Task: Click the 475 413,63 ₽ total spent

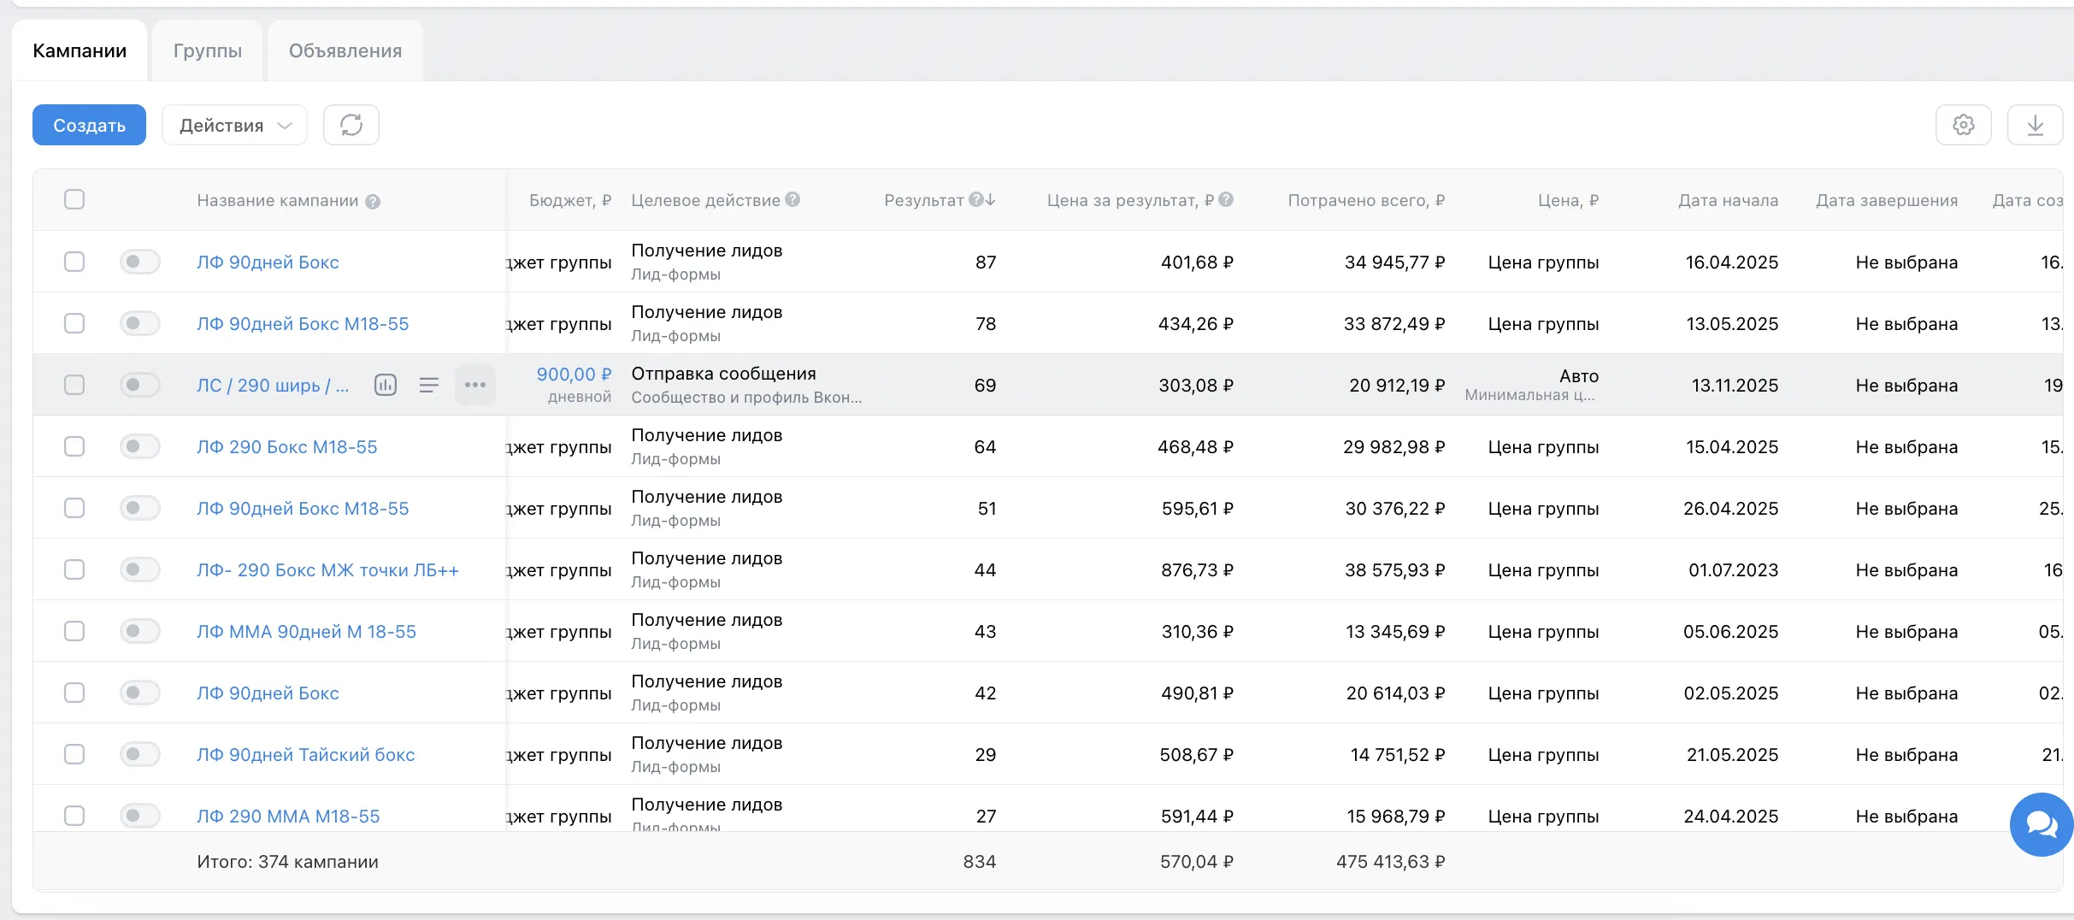Action: (x=1390, y=861)
